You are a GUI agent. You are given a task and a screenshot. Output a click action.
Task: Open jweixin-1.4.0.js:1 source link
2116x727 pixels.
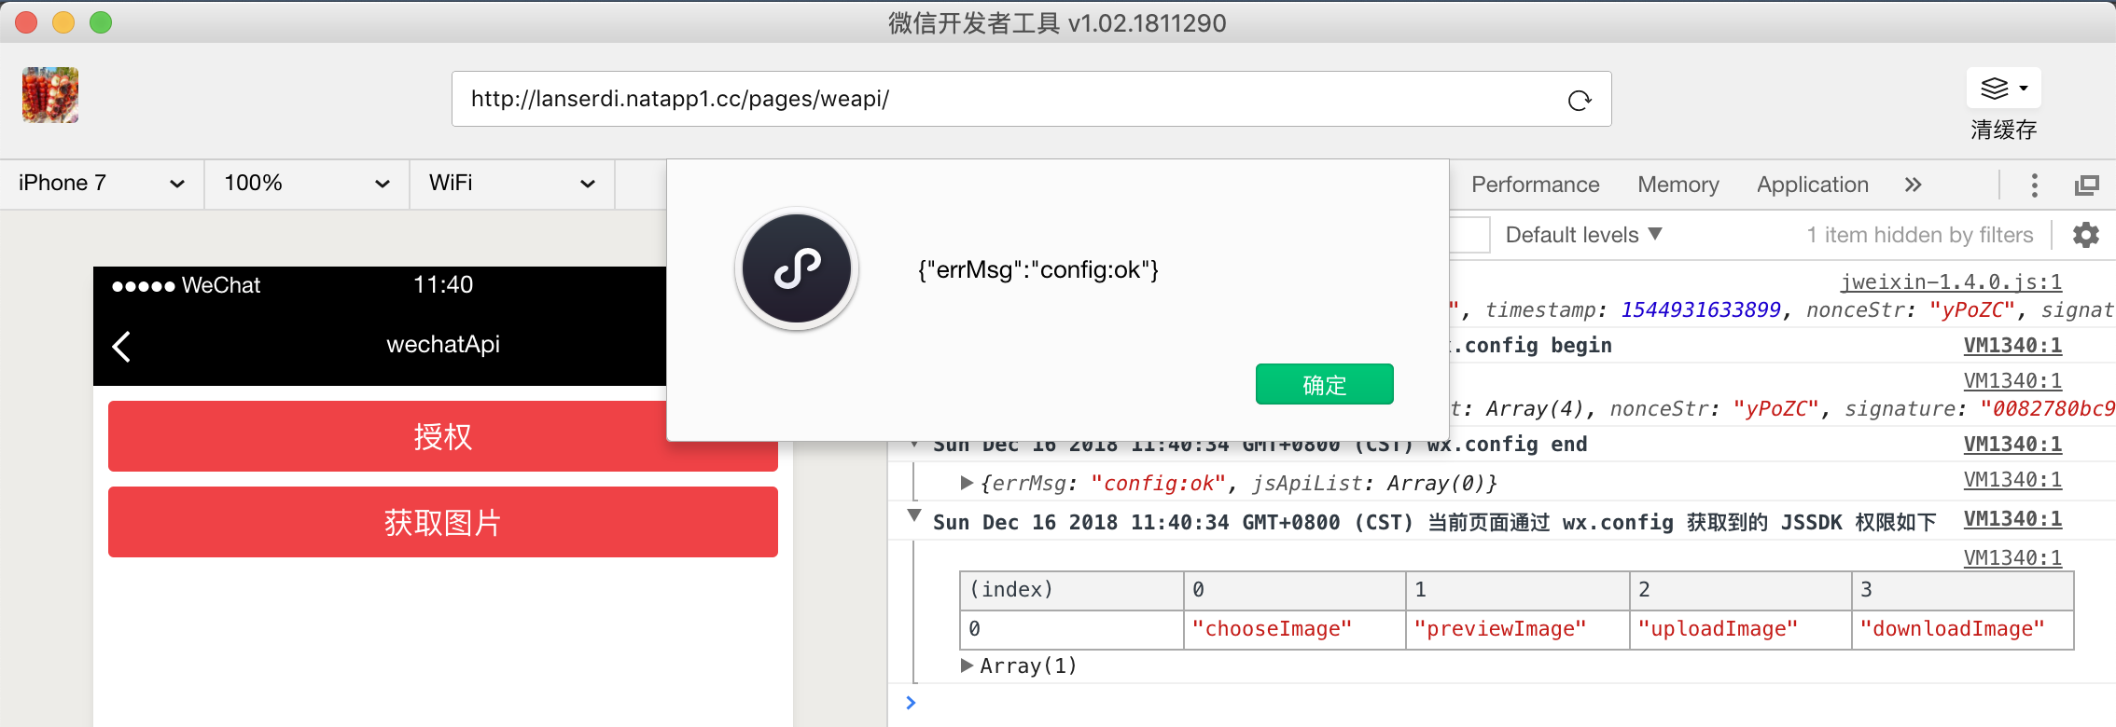pyautogui.click(x=1951, y=281)
